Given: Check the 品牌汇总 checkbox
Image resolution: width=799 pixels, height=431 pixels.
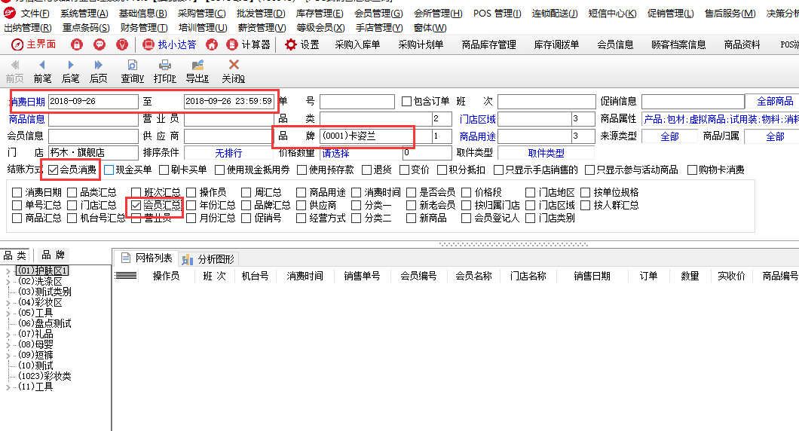Looking at the screenshot, I should pos(246,205).
